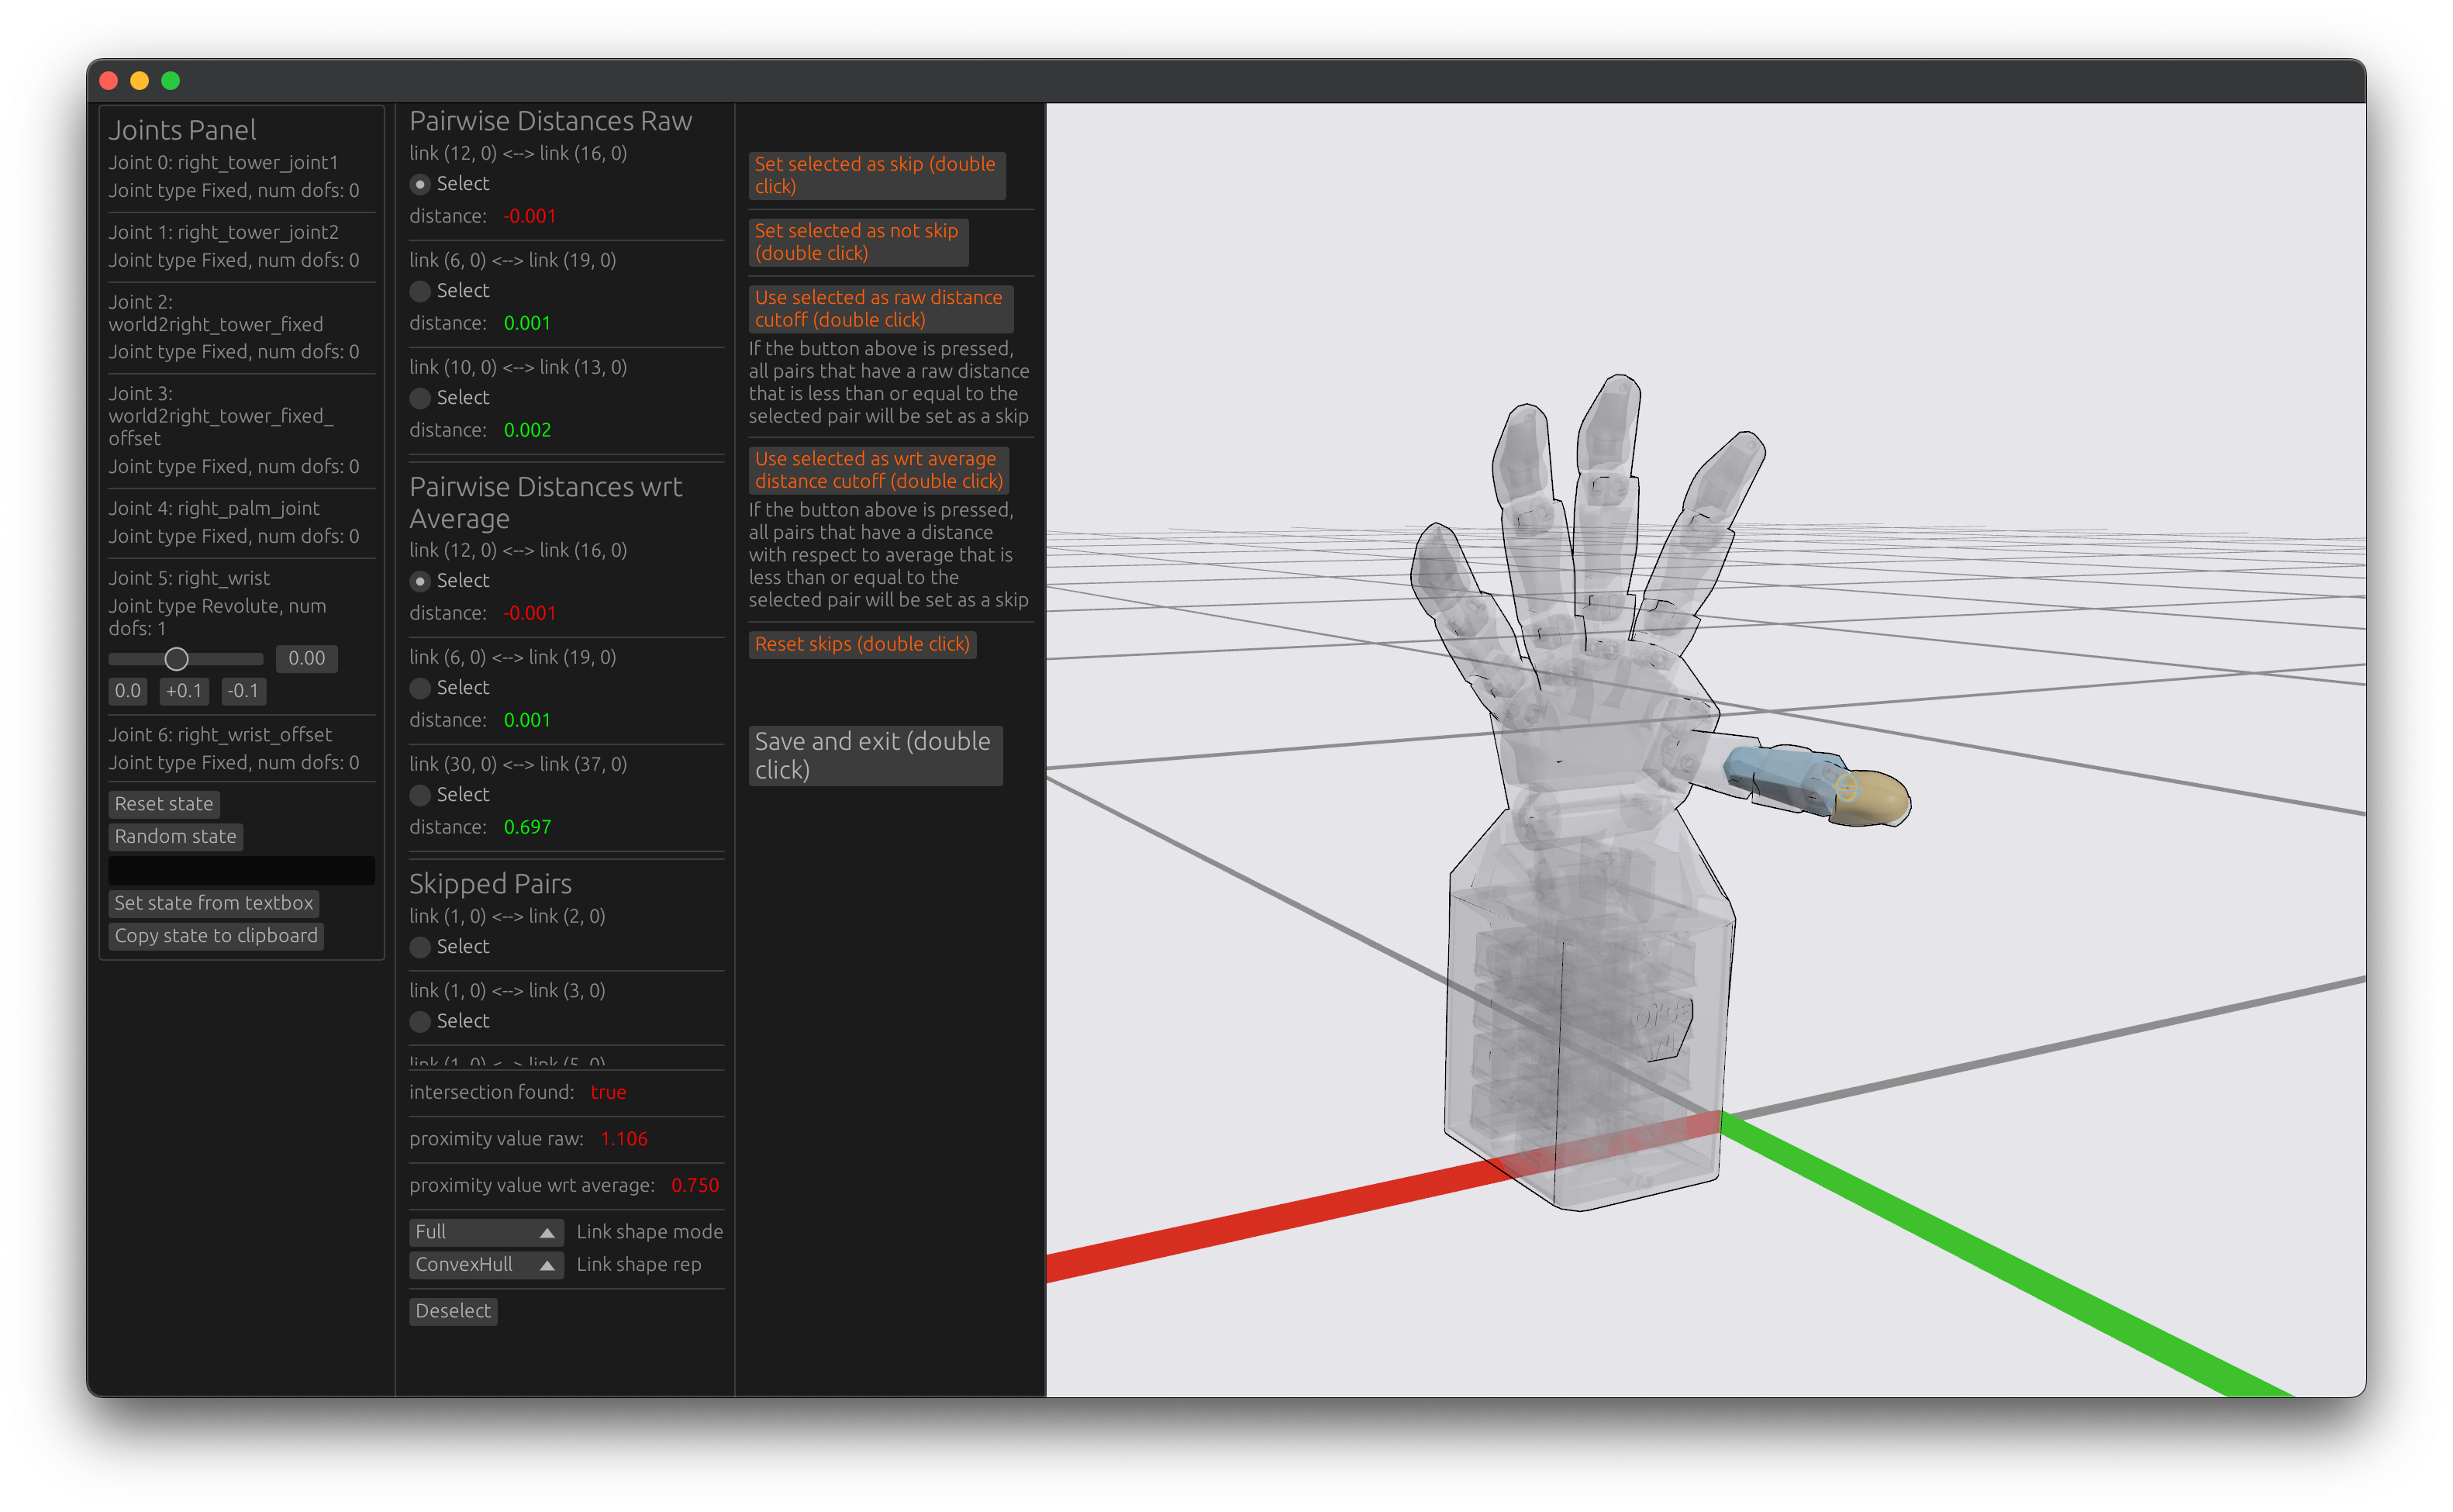The image size is (2453, 1512).
Task: Click Use selected as wrt average distance cutoff
Action: pyautogui.click(x=878, y=470)
